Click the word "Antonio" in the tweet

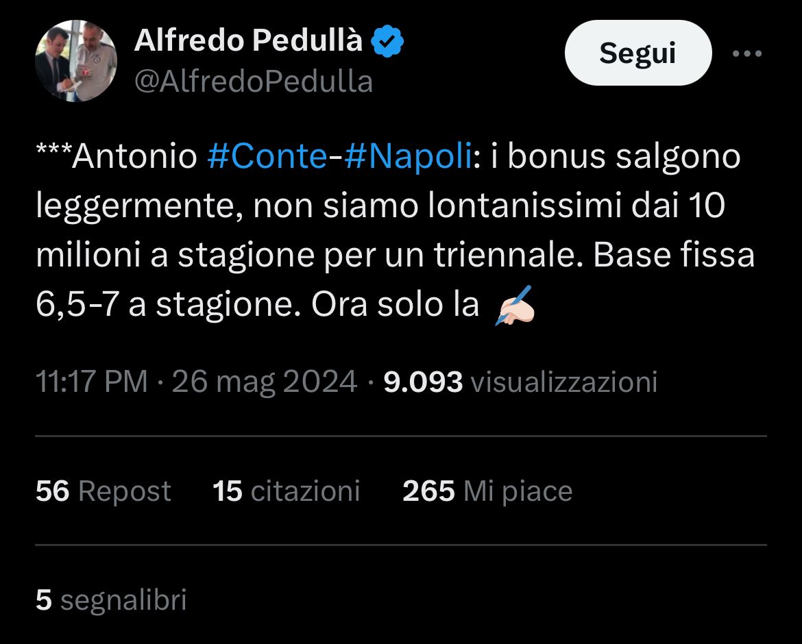tap(134, 157)
